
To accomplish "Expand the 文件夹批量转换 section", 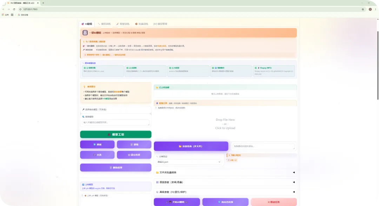I will pyautogui.click(x=225, y=172).
